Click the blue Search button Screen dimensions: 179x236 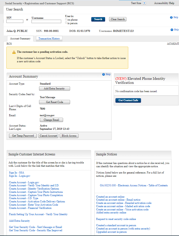(98, 19)
